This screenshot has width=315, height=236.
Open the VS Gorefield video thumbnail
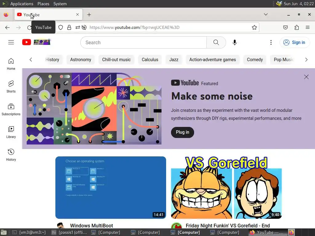tap(226, 187)
